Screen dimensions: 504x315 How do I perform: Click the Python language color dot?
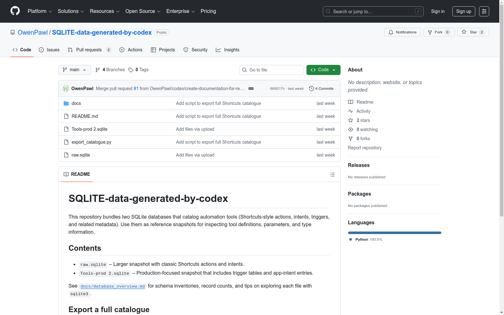pos(351,239)
